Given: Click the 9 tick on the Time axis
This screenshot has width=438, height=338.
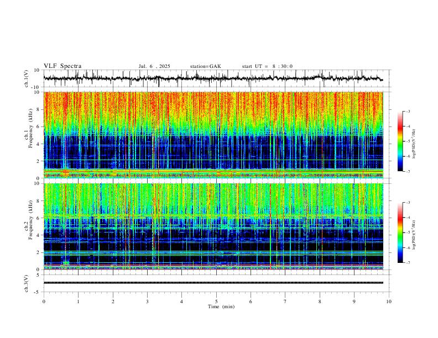Looking at the screenshot, I should pyautogui.click(x=354, y=302).
